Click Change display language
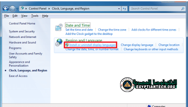188x107 pixels. tap(137, 45)
